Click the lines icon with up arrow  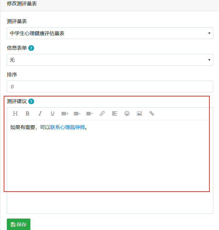[x=77, y=113]
